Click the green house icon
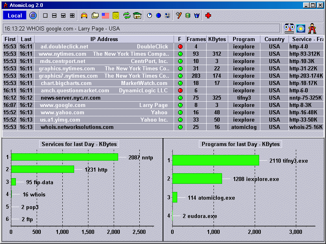326x244 pixels. click(x=137, y=15)
